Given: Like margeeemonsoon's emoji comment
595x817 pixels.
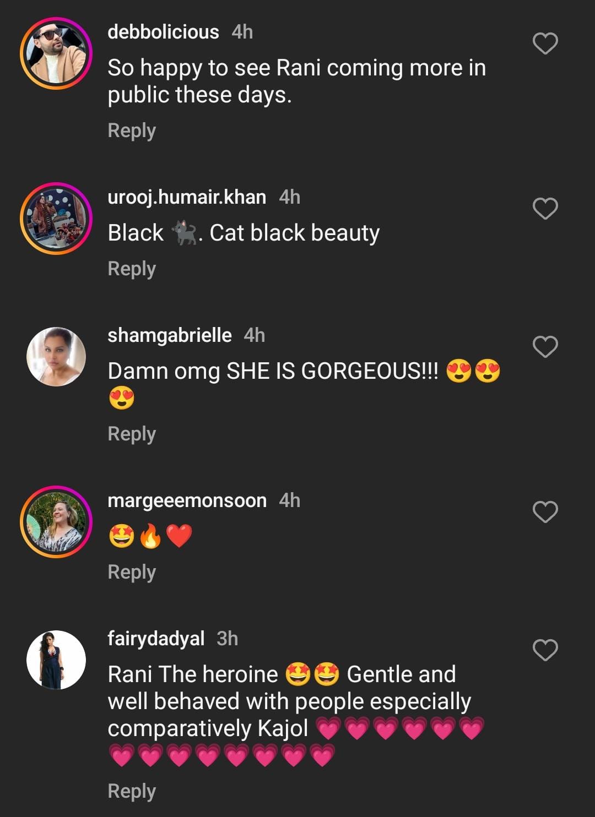Looking at the screenshot, I should pos(545,511).
